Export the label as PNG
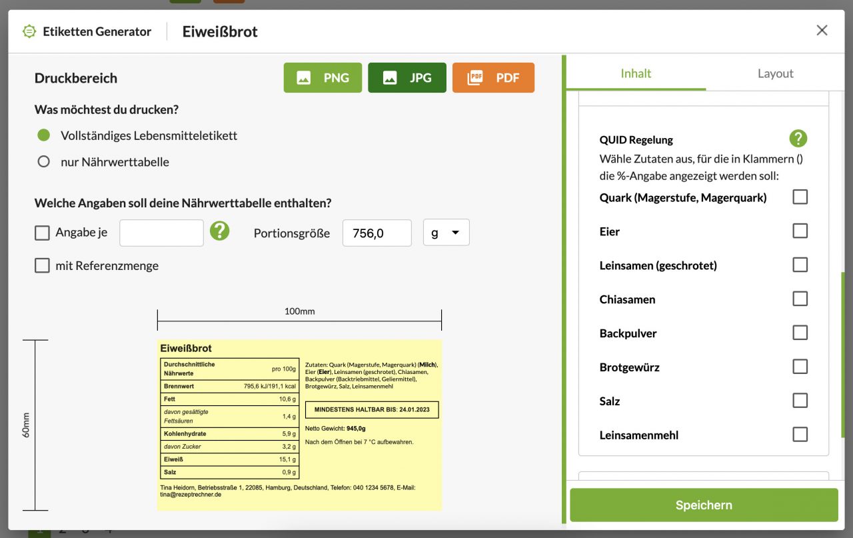 [x=323, y=77]
